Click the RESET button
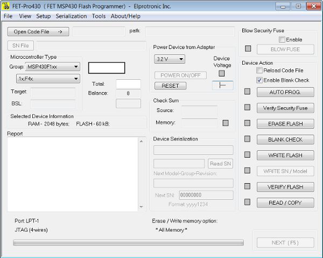The height and width of the screenshot is (258, 323). pyautogui.click(x=170, y=86)
